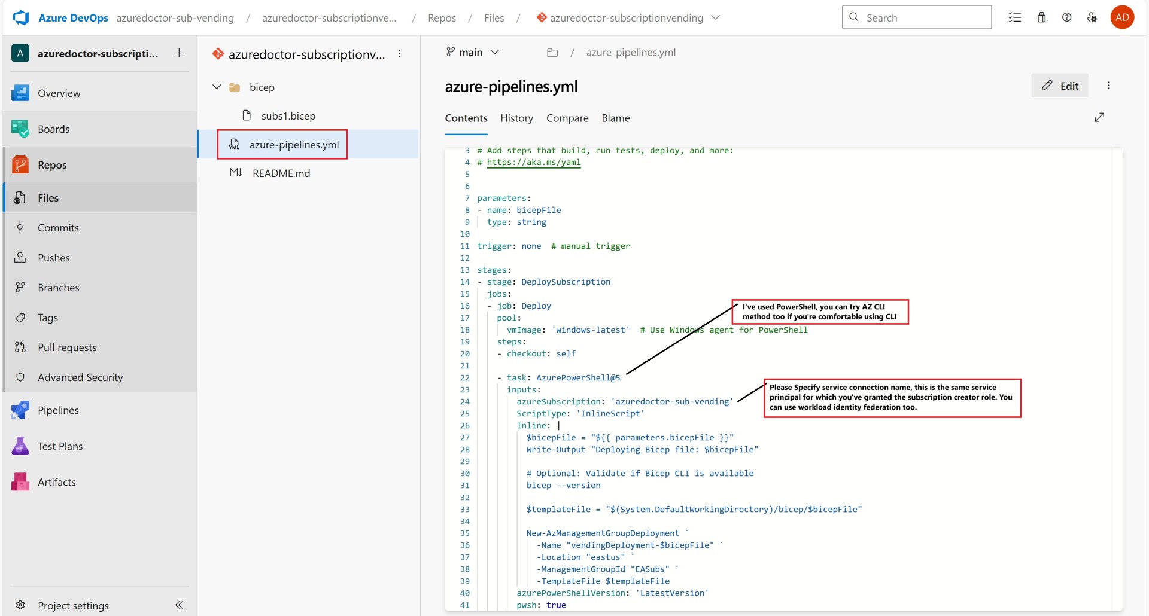1149x616 pixels.
Task: Enter full screen with expand arrows icon
Action: tap(1099, 117)
